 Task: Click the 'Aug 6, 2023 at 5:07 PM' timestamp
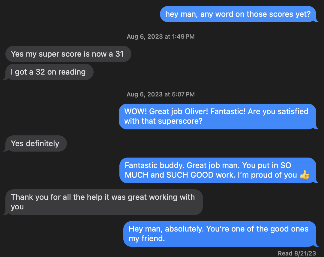pyautogui.click(x=160, y=94)
